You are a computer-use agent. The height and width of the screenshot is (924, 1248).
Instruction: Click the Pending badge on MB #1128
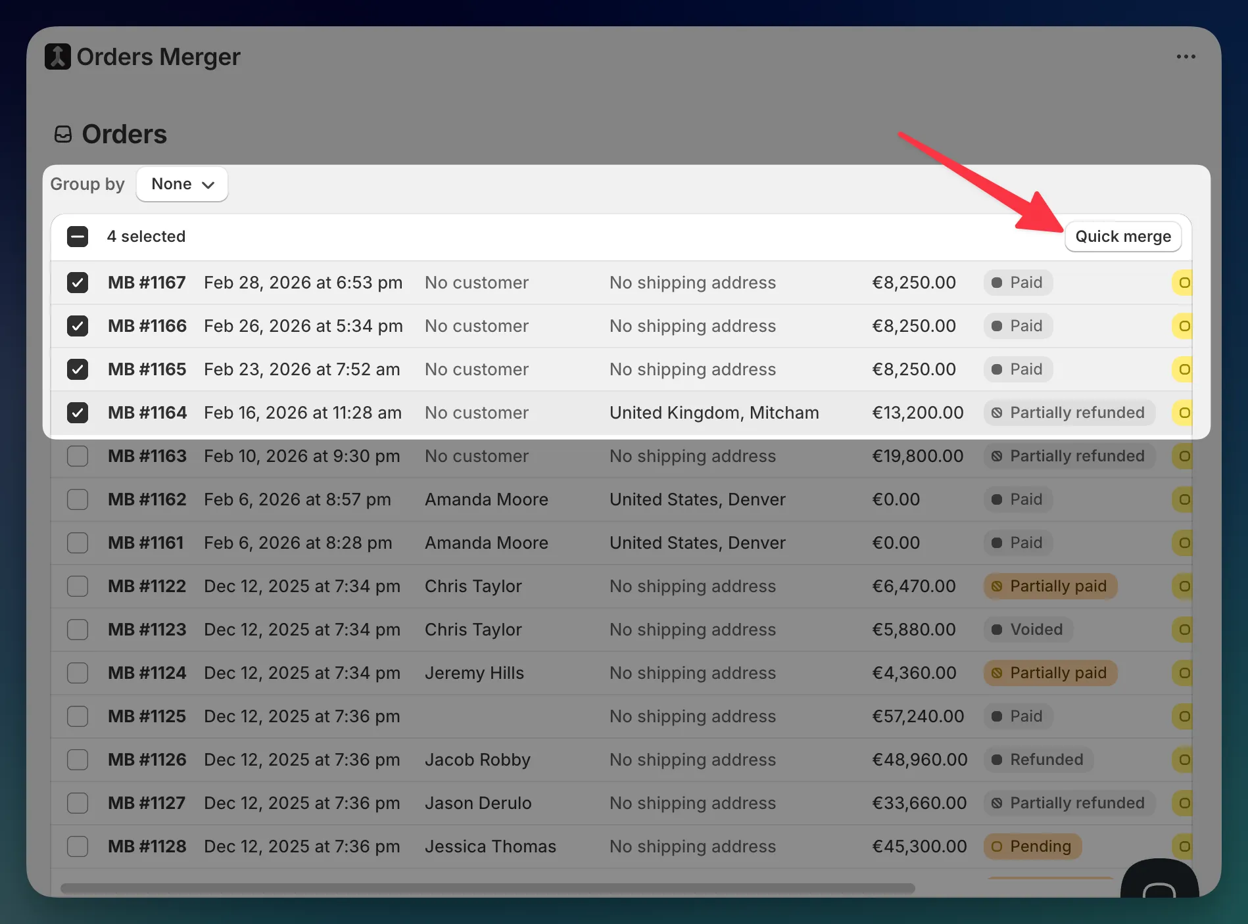click(x=1032, y=846)
